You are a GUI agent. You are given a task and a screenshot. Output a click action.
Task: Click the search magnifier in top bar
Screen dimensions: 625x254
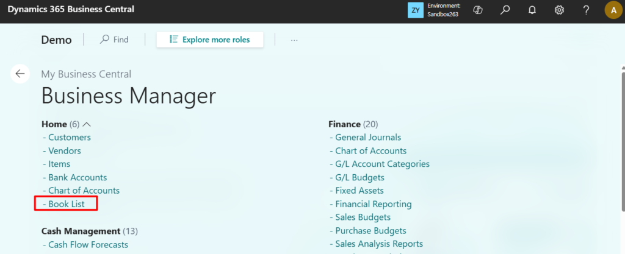505,10
